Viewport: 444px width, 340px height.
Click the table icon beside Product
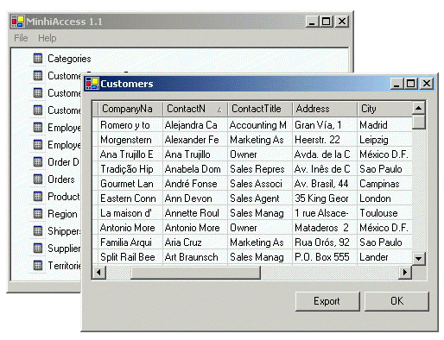[x=38, y=197]
